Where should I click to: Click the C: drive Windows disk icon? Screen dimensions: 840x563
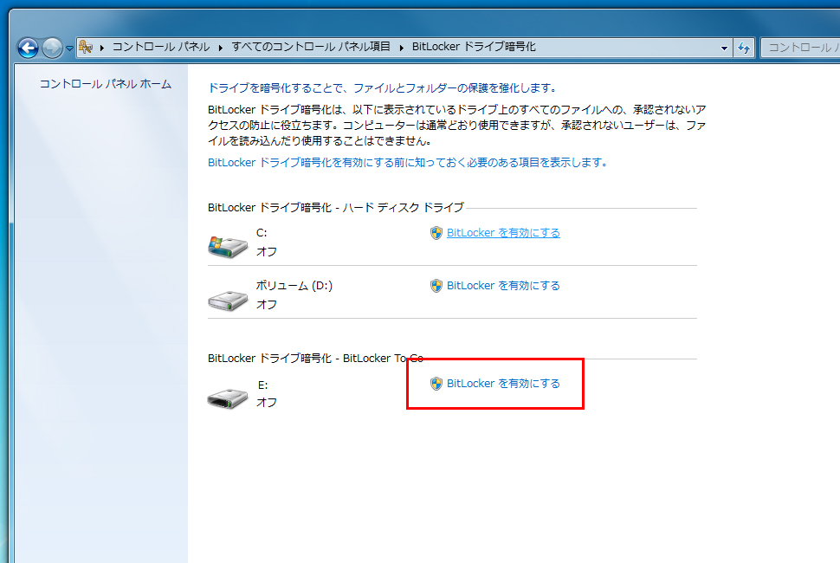(x=228, y=246)
